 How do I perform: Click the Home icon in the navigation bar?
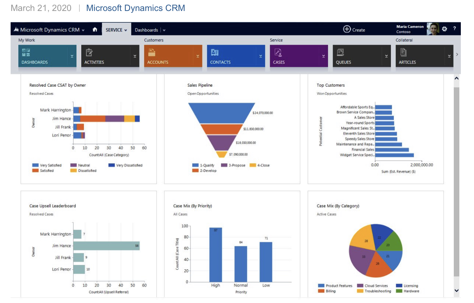tap(95, 30)
